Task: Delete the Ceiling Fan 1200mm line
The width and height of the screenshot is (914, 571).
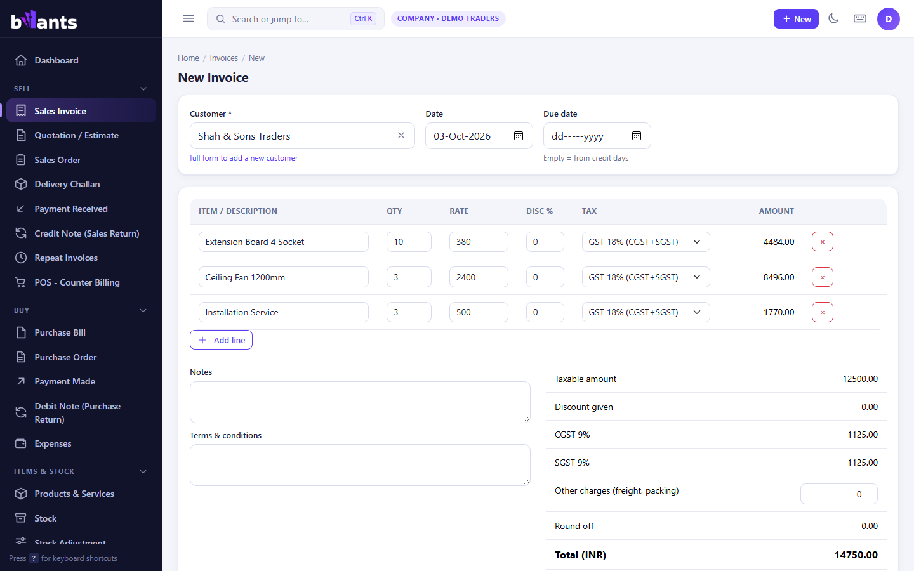Action: (x=823, y=277)
